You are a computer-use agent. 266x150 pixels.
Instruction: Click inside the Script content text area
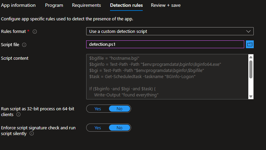pos(166,77)
